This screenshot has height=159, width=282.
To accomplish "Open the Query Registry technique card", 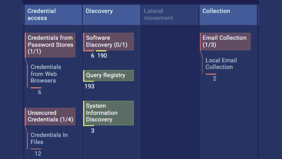I will coord(108,75).
